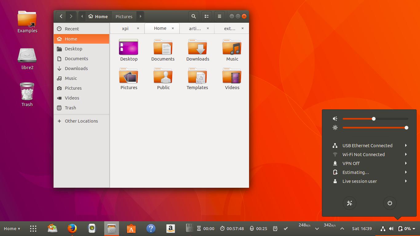Open the Pictures breadcrumb in the path bar

coord(124,16)
